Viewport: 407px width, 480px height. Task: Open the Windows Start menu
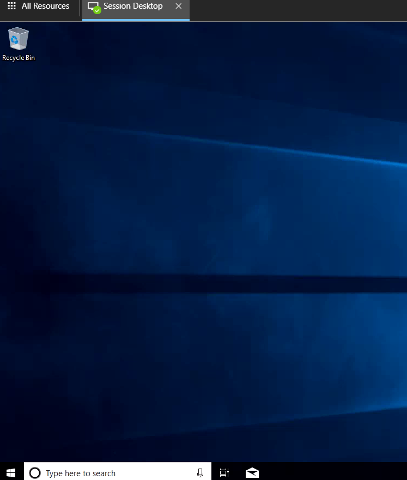click(11, 473)
